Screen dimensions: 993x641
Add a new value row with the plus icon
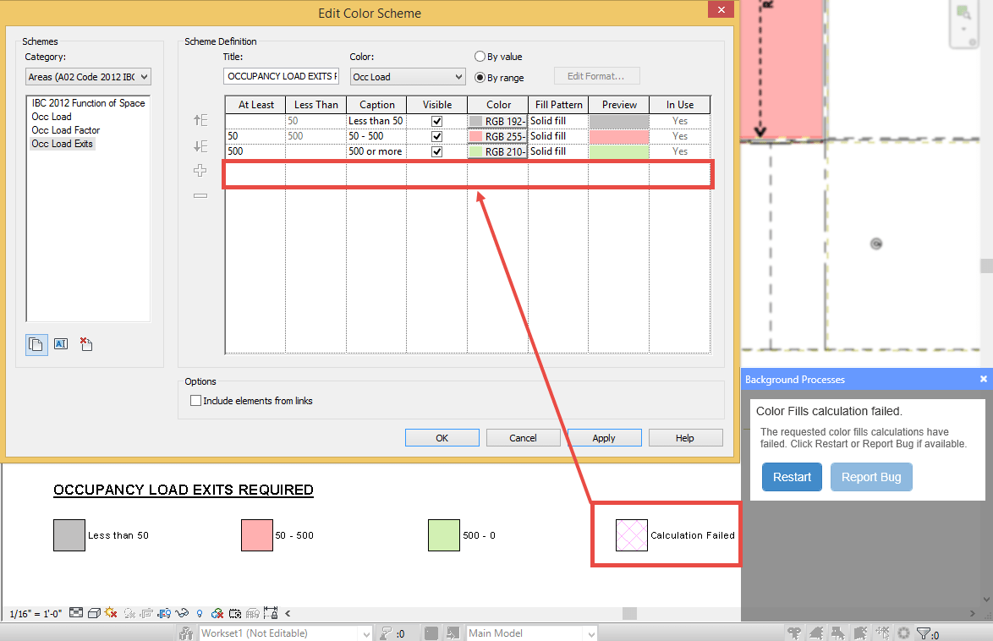pos(200,170)
